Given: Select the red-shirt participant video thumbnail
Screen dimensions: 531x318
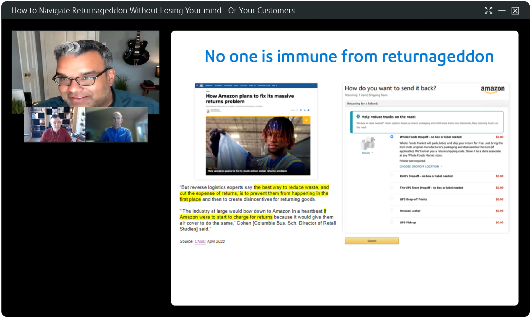Looking at the screenshot, I should (55, 125).
